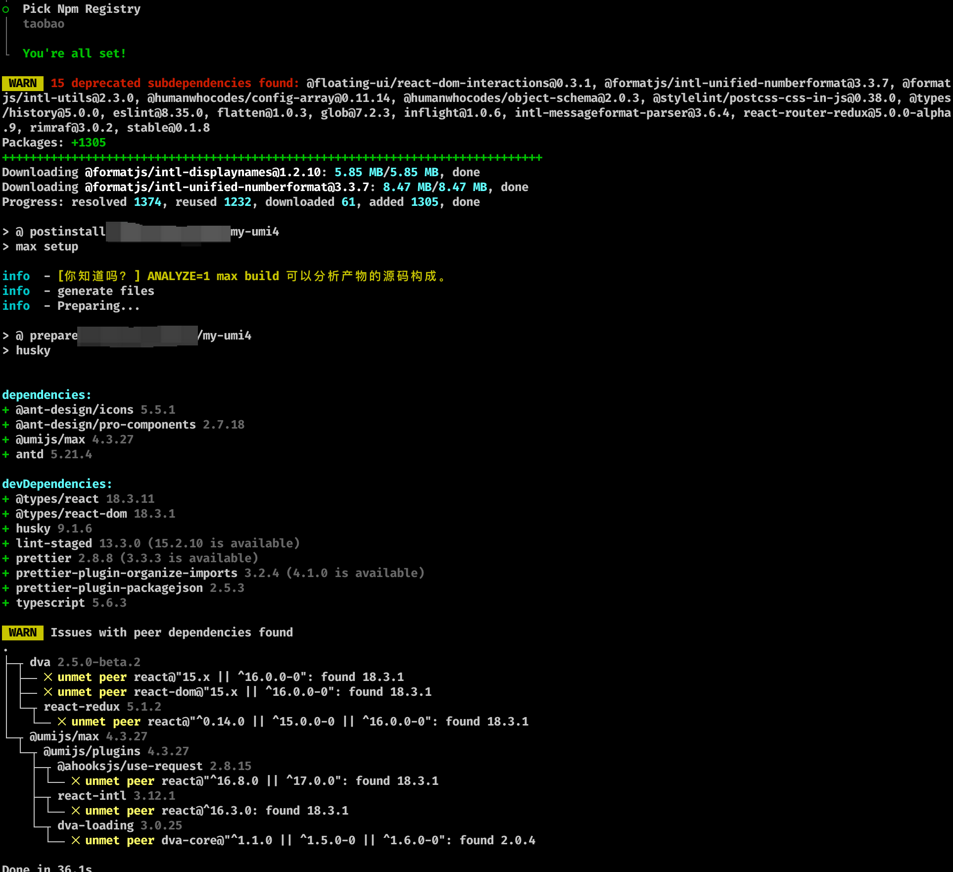Screen dimensions: 953x872
Task: Click the 'devDependencies:' heading
Action: 57,484
